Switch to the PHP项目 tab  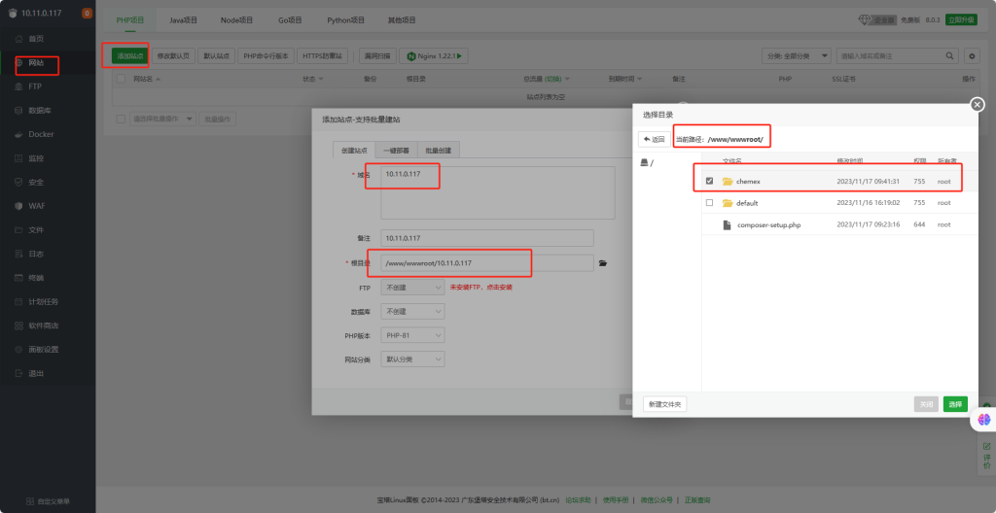(130, 19)
